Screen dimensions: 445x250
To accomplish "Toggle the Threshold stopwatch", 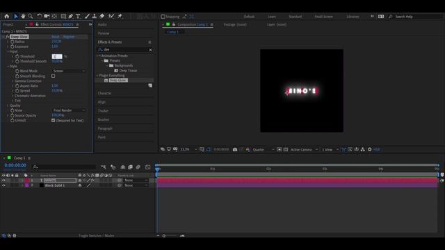I will click(17, 56).
